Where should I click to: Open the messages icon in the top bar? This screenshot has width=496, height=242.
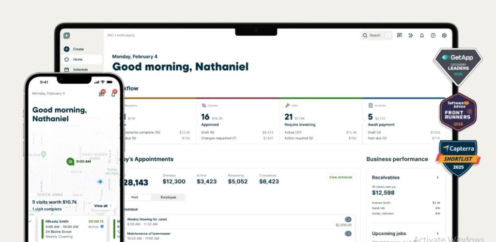pyautogui.click(x=399, y=35)
